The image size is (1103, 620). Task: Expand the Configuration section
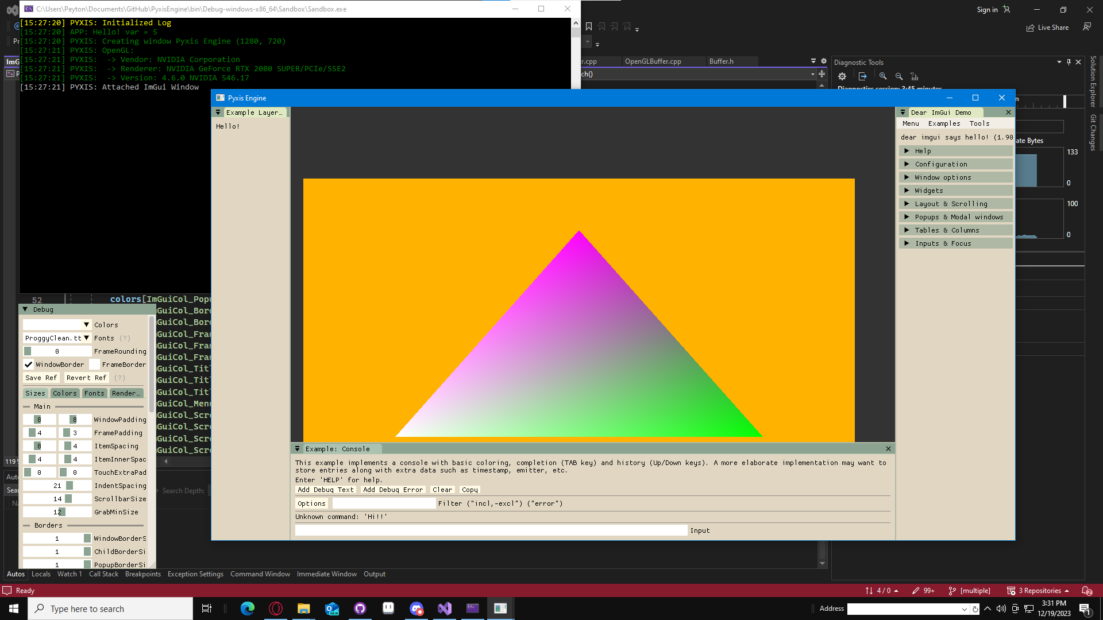tap(956, 164)
